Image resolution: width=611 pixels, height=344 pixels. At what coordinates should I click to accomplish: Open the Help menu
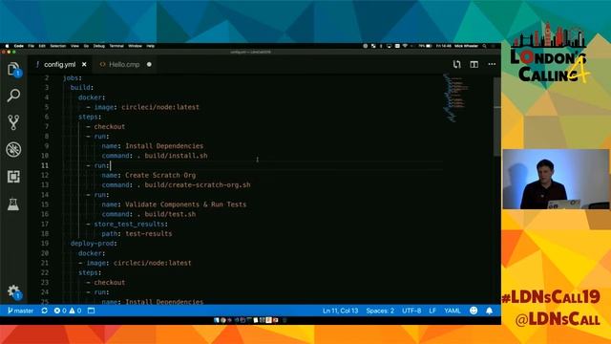pos(151,46)
